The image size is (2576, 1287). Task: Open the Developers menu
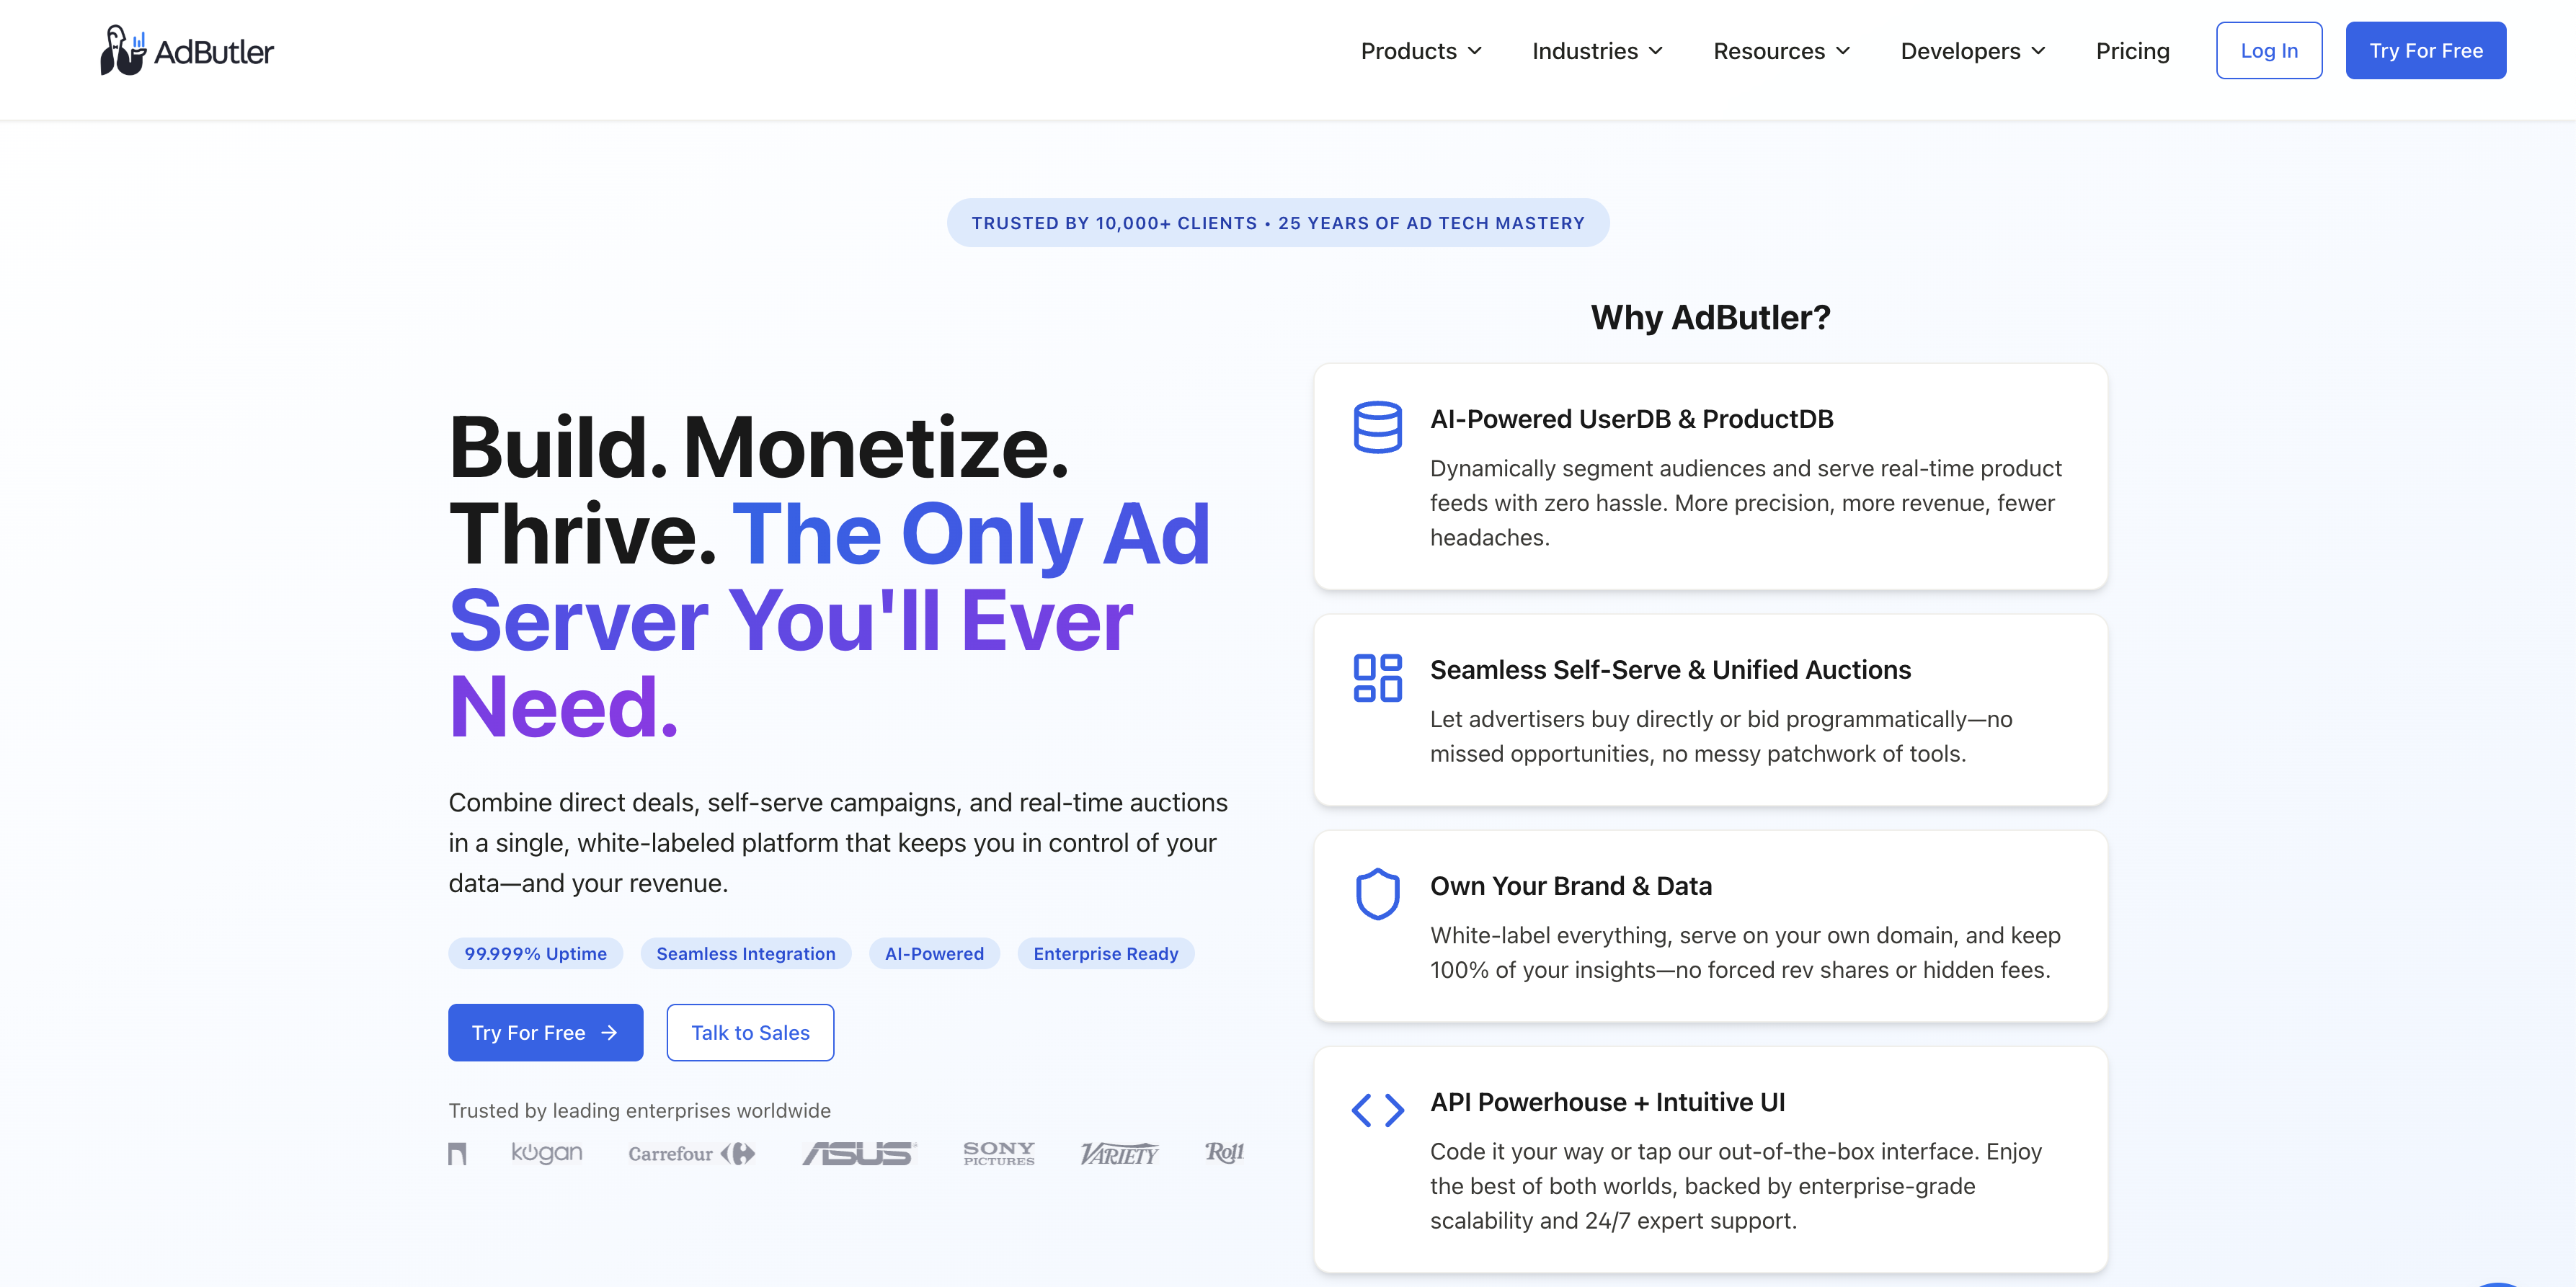coord(1972,51)
